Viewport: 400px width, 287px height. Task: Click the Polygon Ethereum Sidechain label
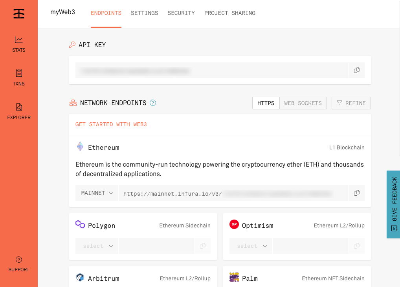click(x=185, y=225)
